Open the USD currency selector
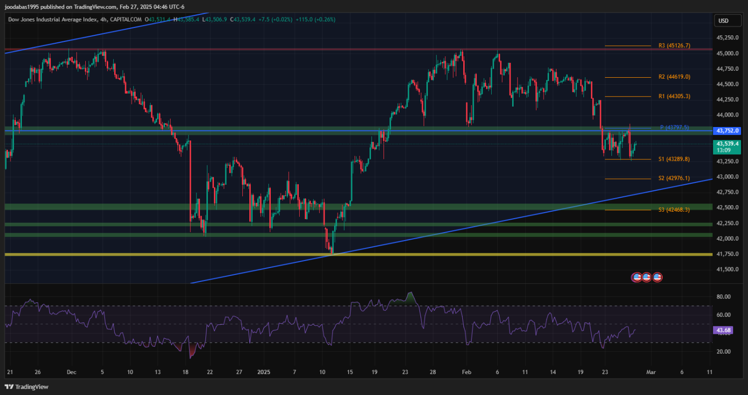Image resolution: width=748 pixels, height=395 pixels. (722, 21)
